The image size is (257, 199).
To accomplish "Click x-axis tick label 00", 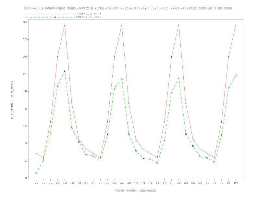I will point(36,183).
